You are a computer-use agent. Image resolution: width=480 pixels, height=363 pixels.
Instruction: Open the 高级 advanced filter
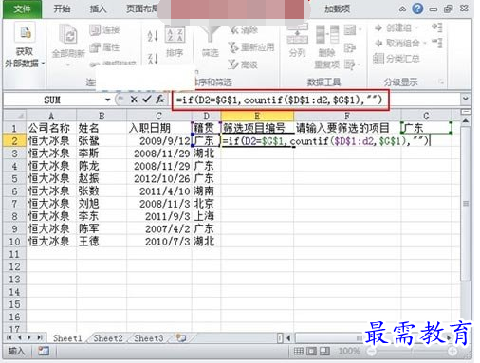pyautogui.click(x=243, y=64)
